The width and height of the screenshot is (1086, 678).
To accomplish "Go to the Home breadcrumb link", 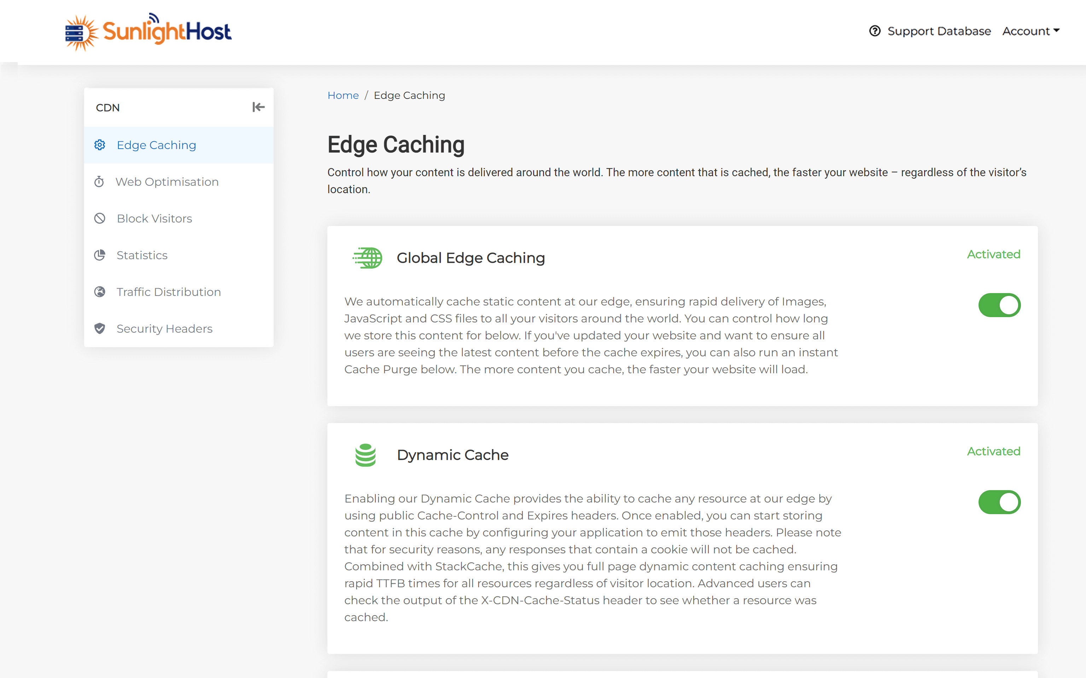I will click(x=343, y=95).
